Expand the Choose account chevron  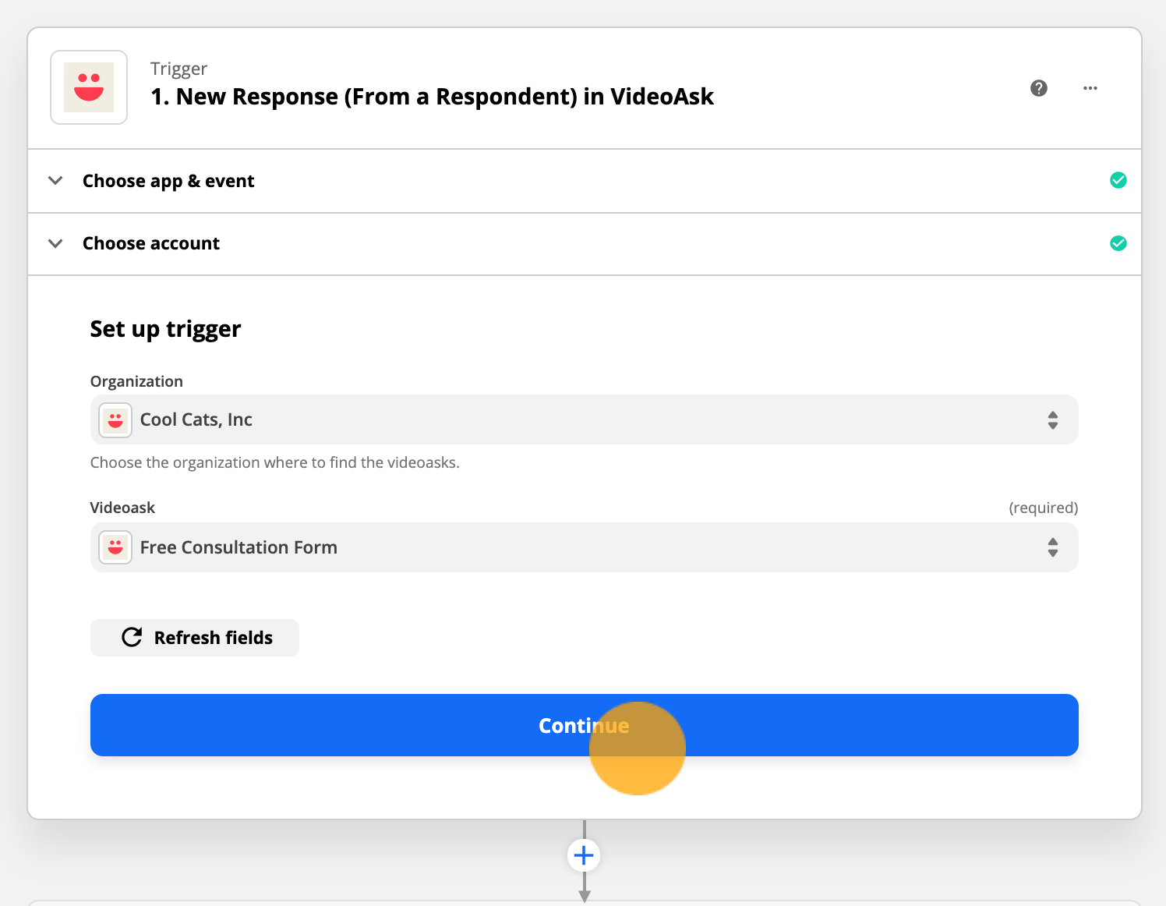tap(55, 243)
